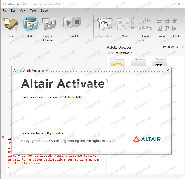Click the circular restore mask arrow icon
Screen dimensions: 185x179
click(133, 28)
